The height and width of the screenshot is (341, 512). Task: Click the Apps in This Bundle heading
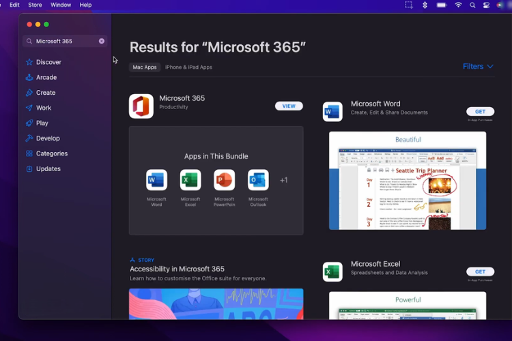click(x=216, y=156)
